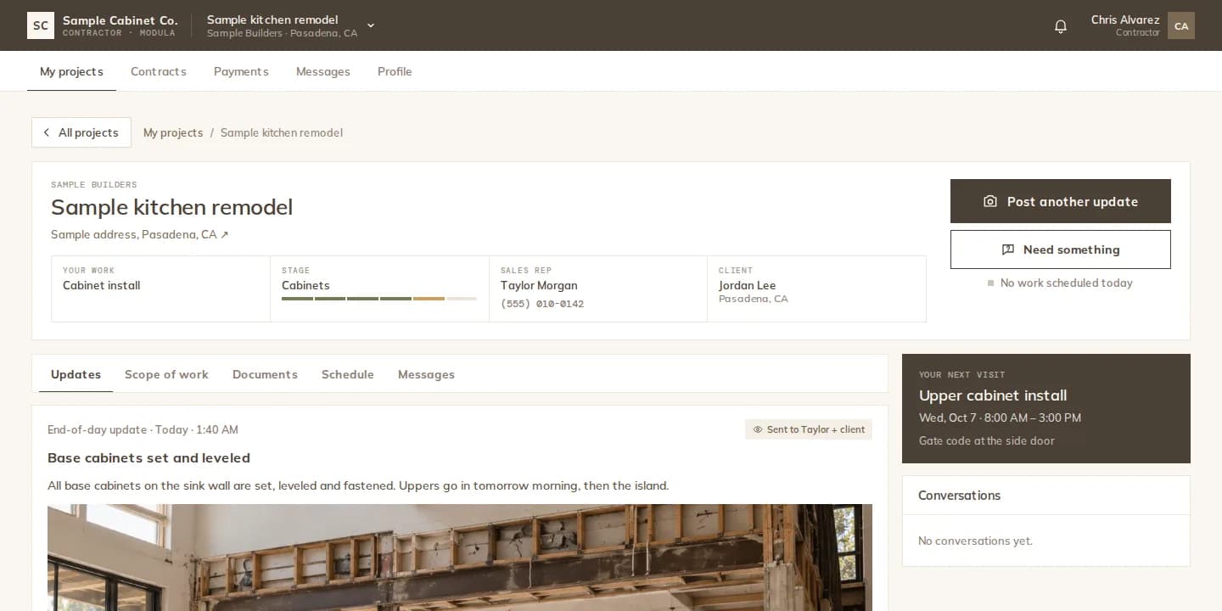Viewport: 1222px width, 611px height.
Task: Switch to Schedule tab
Action: point(347,374)
